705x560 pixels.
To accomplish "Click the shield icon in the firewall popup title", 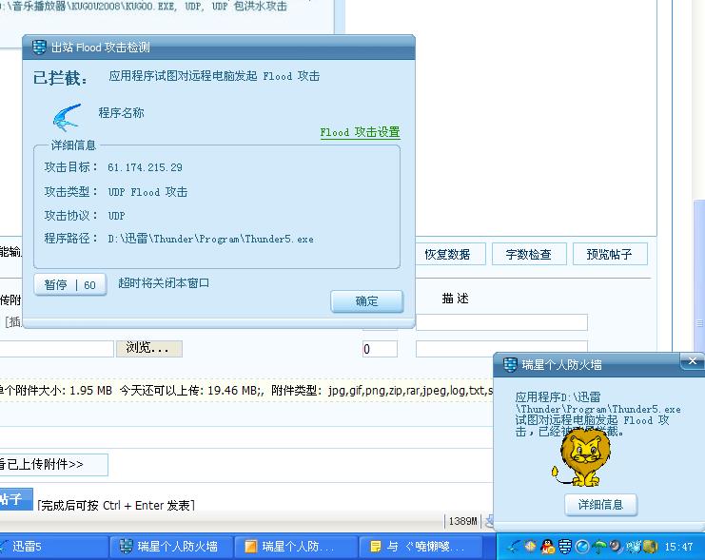I will (x=510, y=364).
